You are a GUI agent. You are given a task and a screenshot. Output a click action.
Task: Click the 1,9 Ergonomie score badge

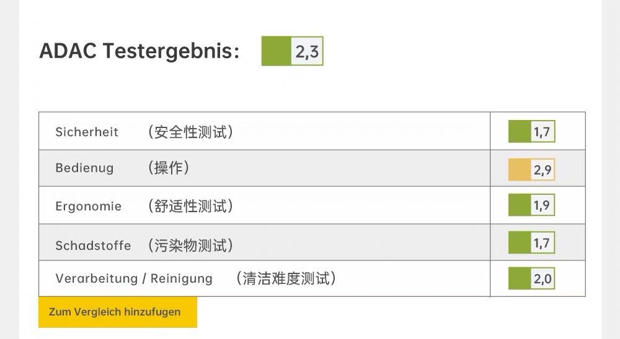531,205
